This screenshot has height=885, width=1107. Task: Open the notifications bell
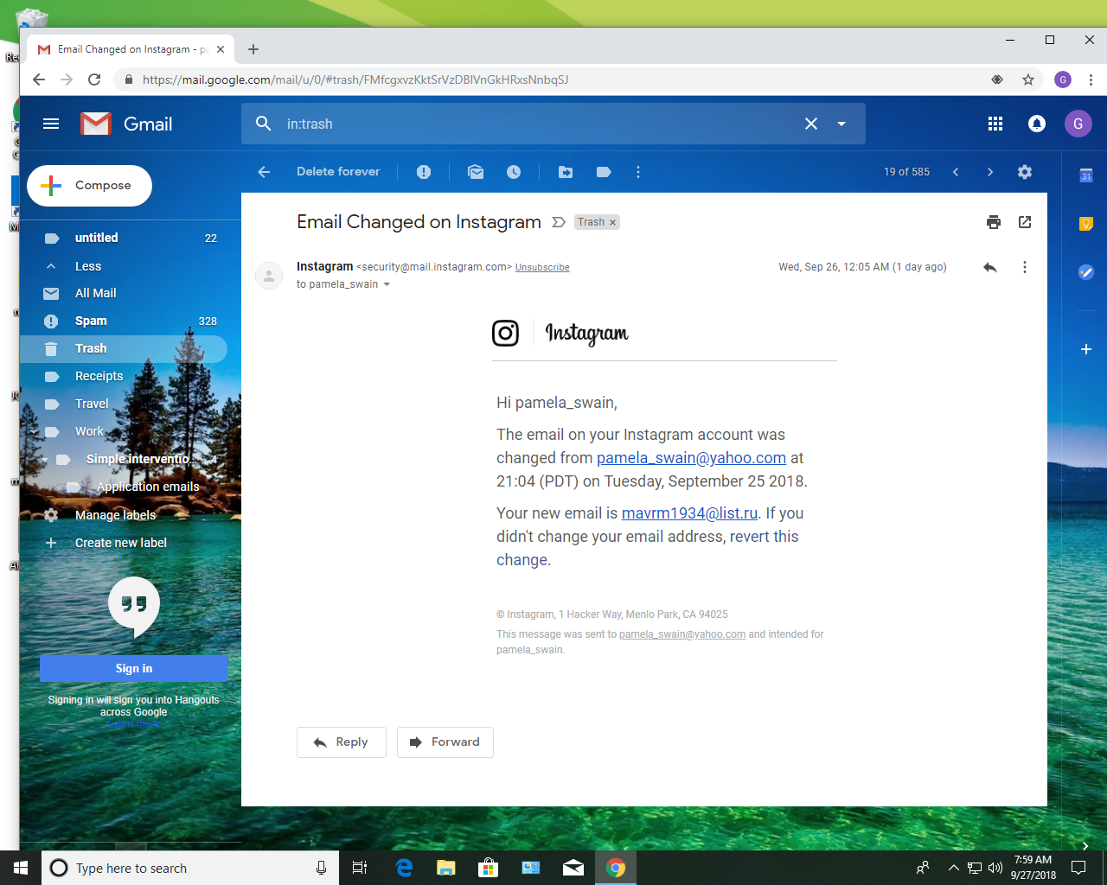point(1036,124)
